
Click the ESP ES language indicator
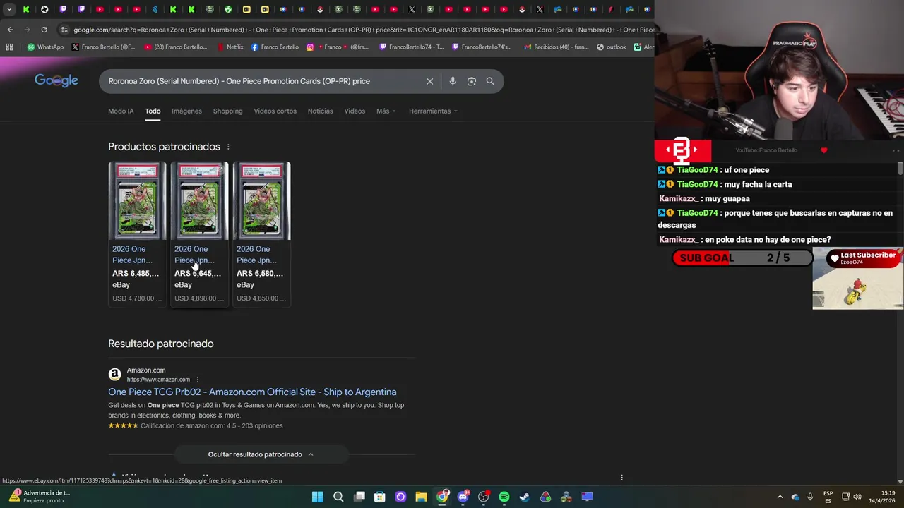(828, 497)
